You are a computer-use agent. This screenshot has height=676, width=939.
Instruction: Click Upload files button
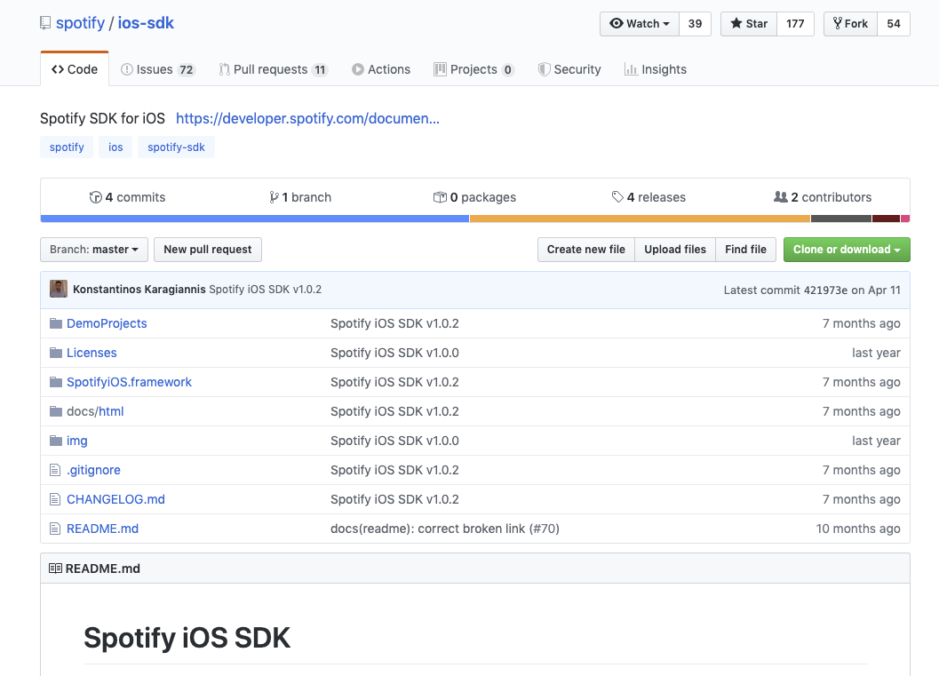pos(675,249)
